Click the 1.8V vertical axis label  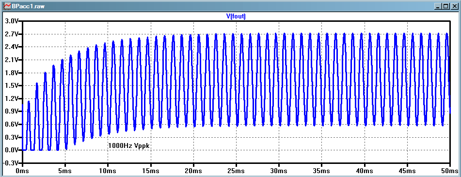(x=11, y=73)
